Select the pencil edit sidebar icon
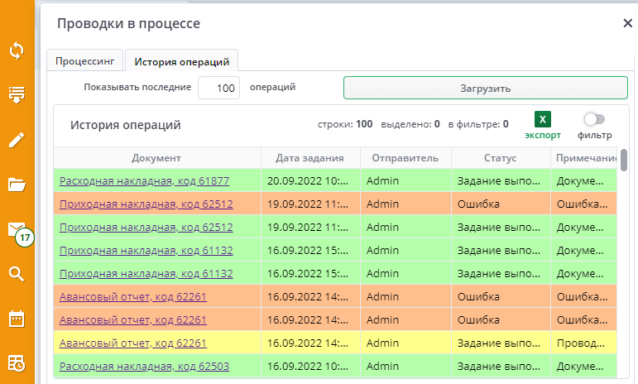 coord(17,139)
